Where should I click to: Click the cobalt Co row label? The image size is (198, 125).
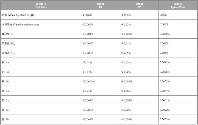tap(5, 91)
